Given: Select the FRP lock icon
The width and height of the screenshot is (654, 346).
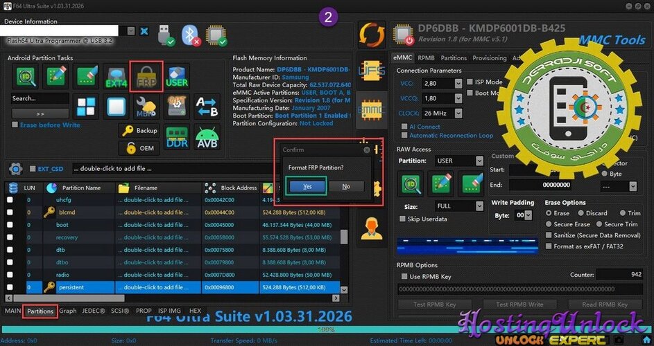Looking at the screenshot, I should pyautogui.click(x=146, y=77).
